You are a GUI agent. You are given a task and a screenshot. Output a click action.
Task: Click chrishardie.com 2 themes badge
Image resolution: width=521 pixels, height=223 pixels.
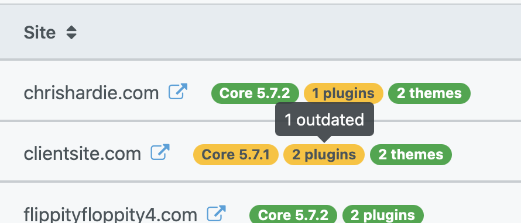click(x=429, y=93)
